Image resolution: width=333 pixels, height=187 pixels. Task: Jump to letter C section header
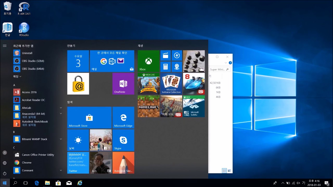click(x=14, y=148)
